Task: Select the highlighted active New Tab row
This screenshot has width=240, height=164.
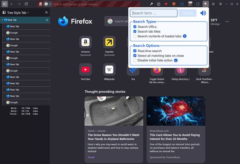Action: 25,20
